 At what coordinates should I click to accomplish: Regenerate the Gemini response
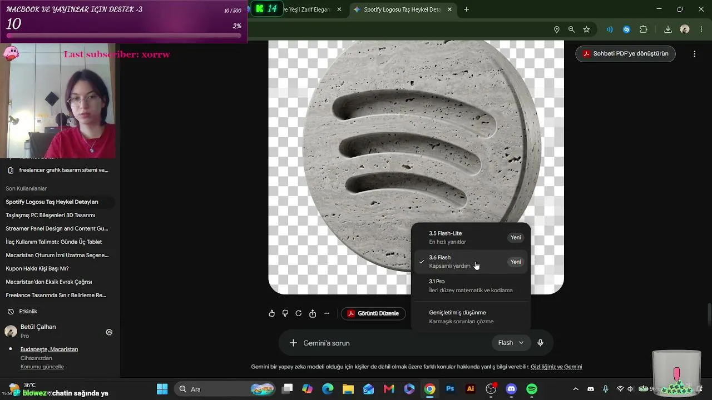pyautogui.click(x=299, y=313)
